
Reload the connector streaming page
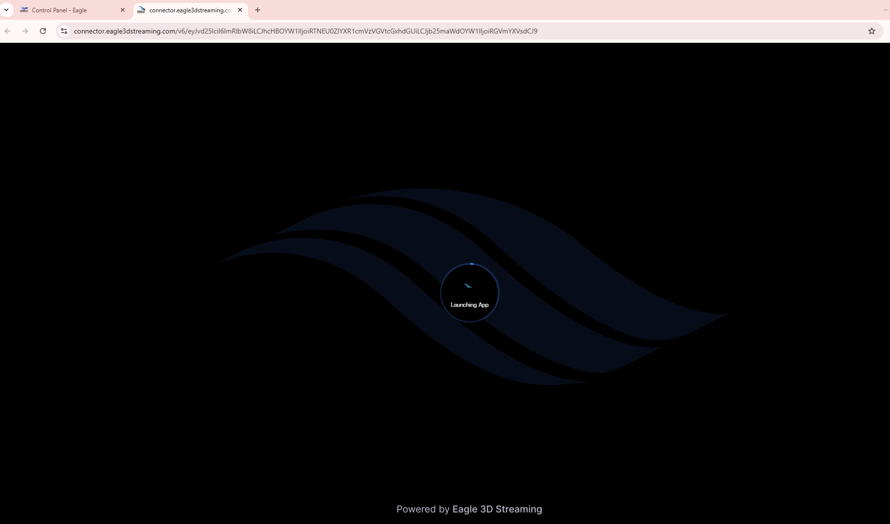point(43,31)
